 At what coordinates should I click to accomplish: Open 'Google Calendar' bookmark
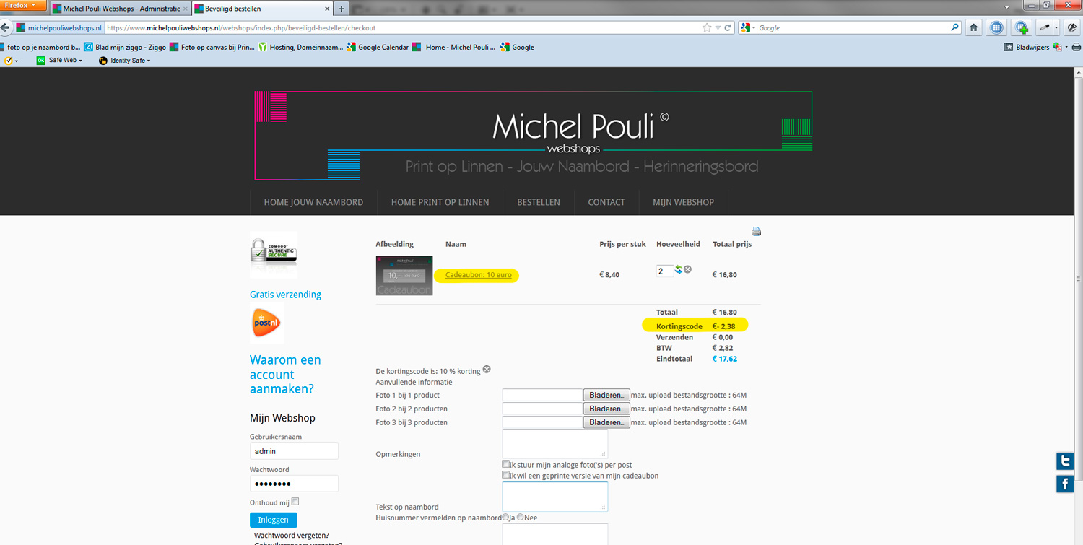point(378,47)
